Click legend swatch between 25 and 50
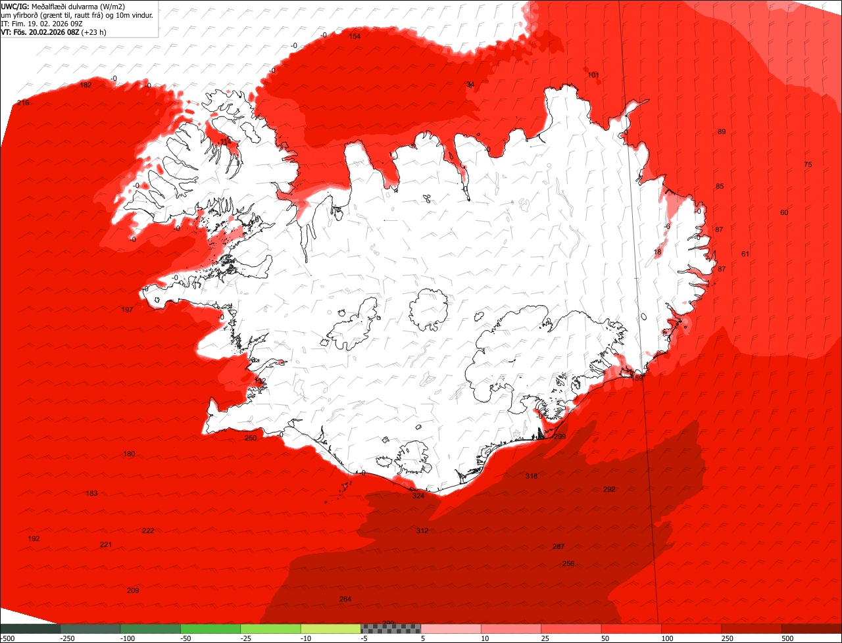The image size is (842, 643). pos(571,629)
